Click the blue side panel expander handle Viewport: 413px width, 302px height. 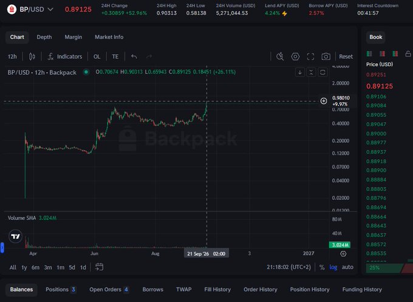coord(2,248)
